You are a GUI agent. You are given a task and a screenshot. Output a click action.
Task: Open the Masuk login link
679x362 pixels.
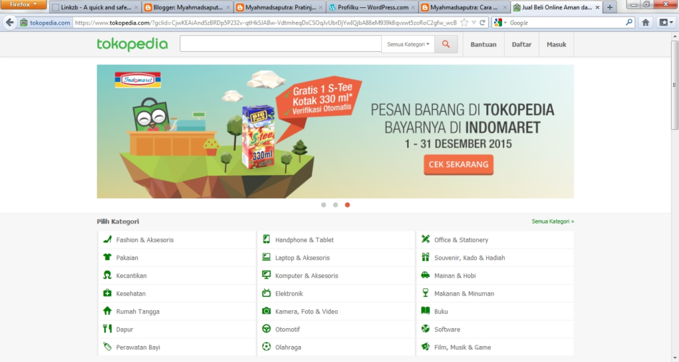(x=556, y=44)
